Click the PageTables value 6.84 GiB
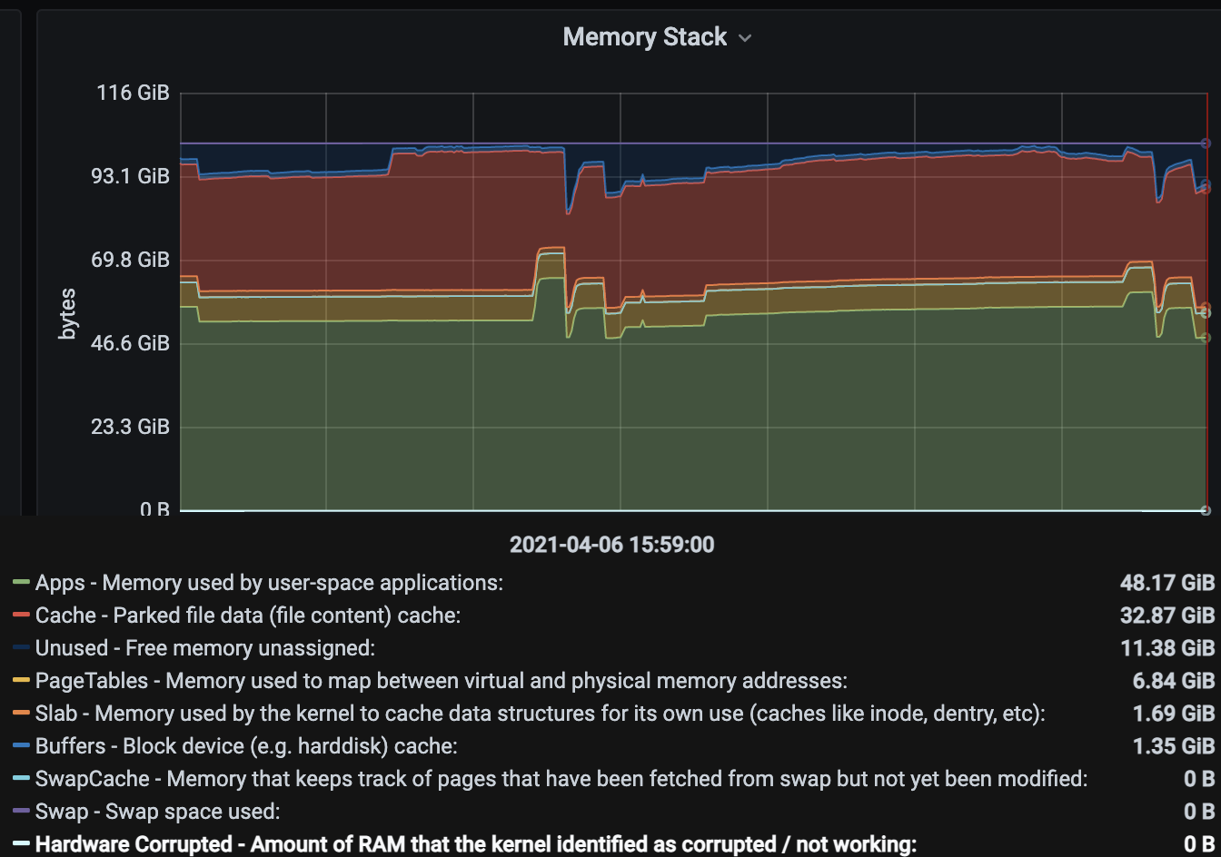 pyautogui.click(x=1173, y=681)
